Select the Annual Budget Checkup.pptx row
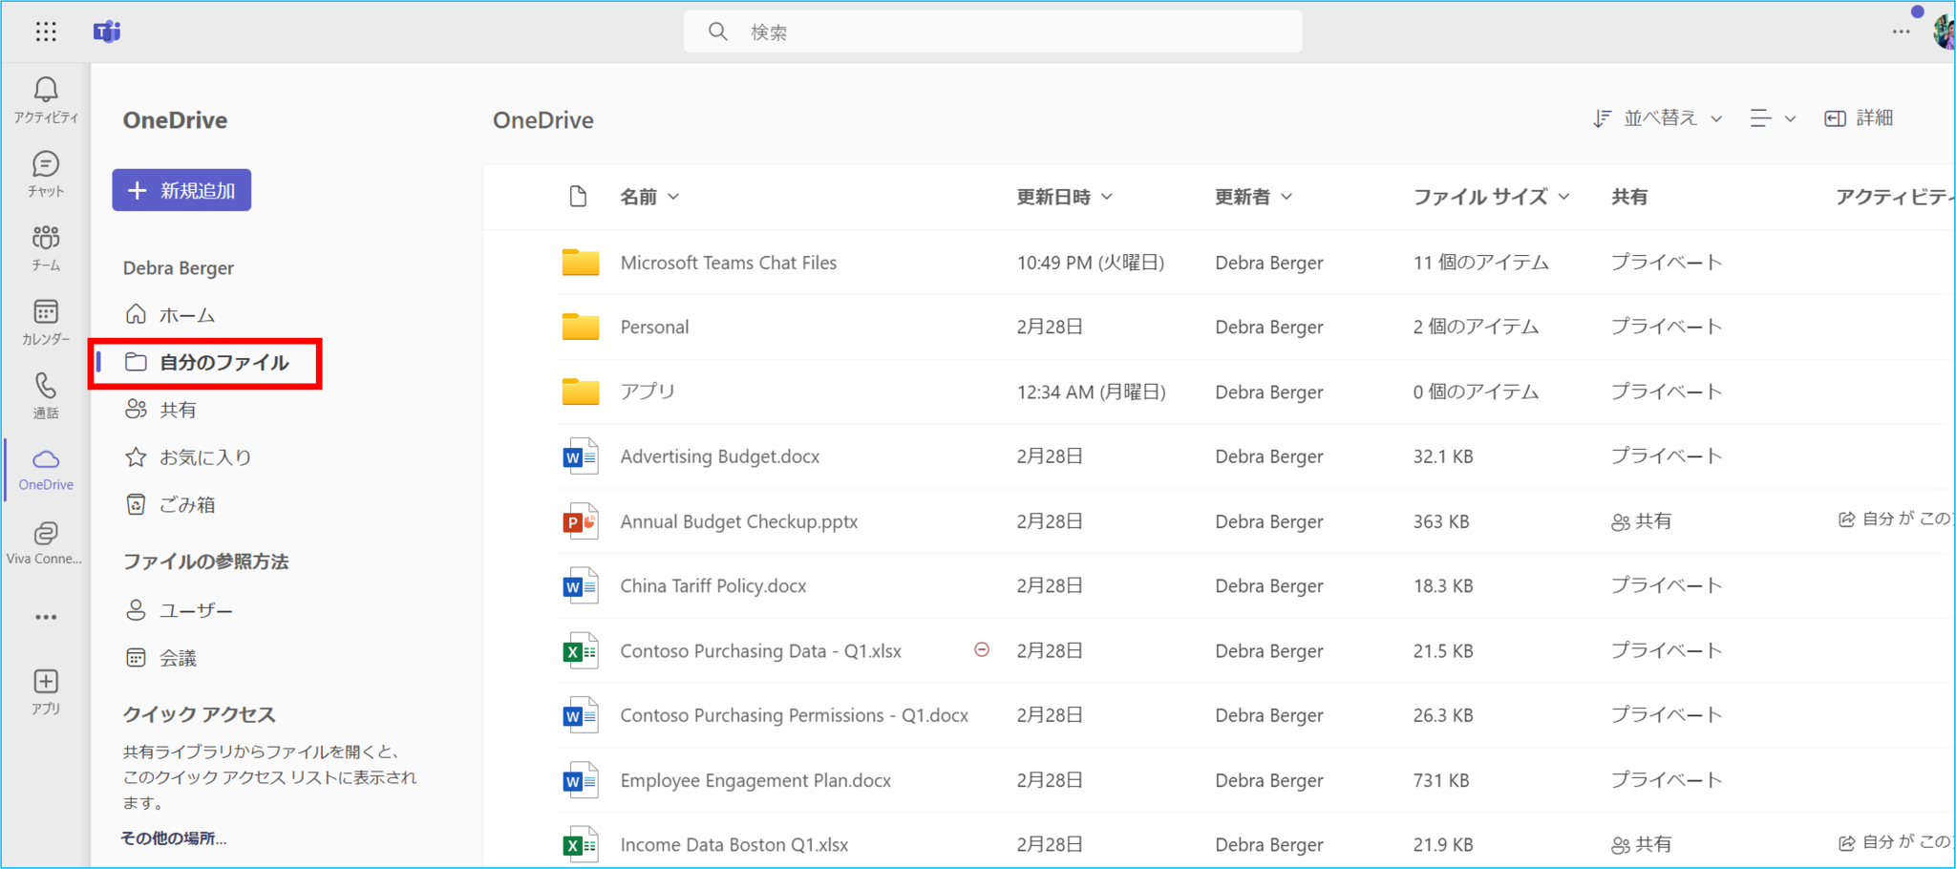The width and height of the screenshot is (1956, 869). [x=739, y=521]
